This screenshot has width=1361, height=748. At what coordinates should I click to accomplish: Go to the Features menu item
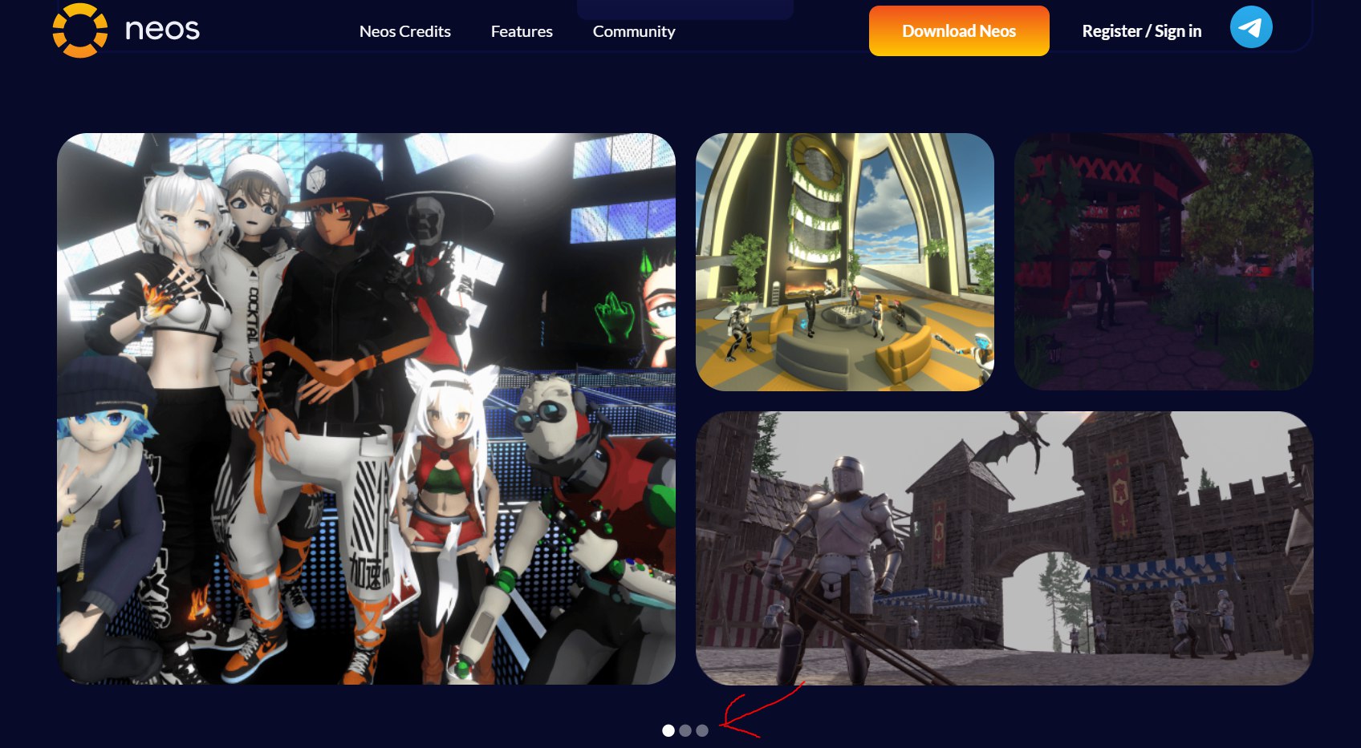(x=522, y=31)
